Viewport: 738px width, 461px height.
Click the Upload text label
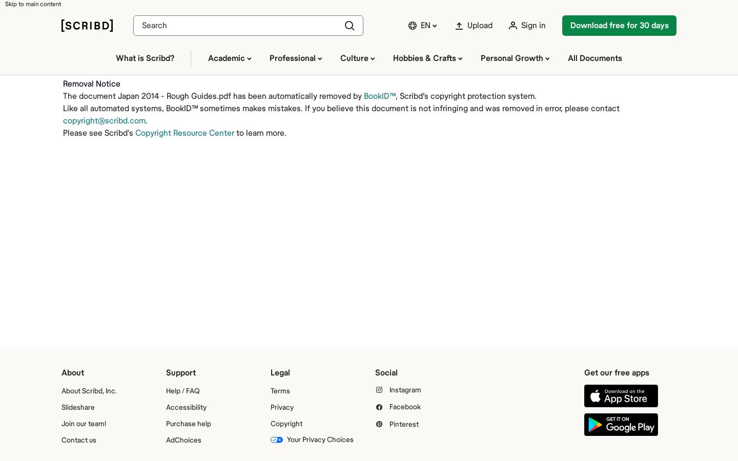click(480, 26)
